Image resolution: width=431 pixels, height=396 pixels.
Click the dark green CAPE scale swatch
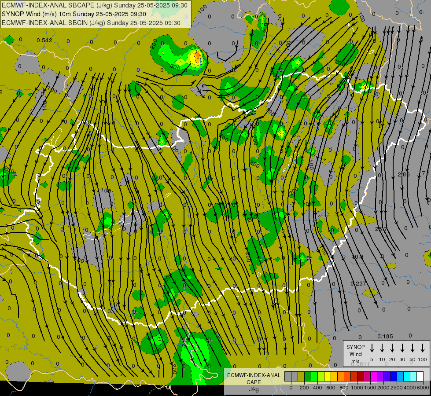point(308,377)
